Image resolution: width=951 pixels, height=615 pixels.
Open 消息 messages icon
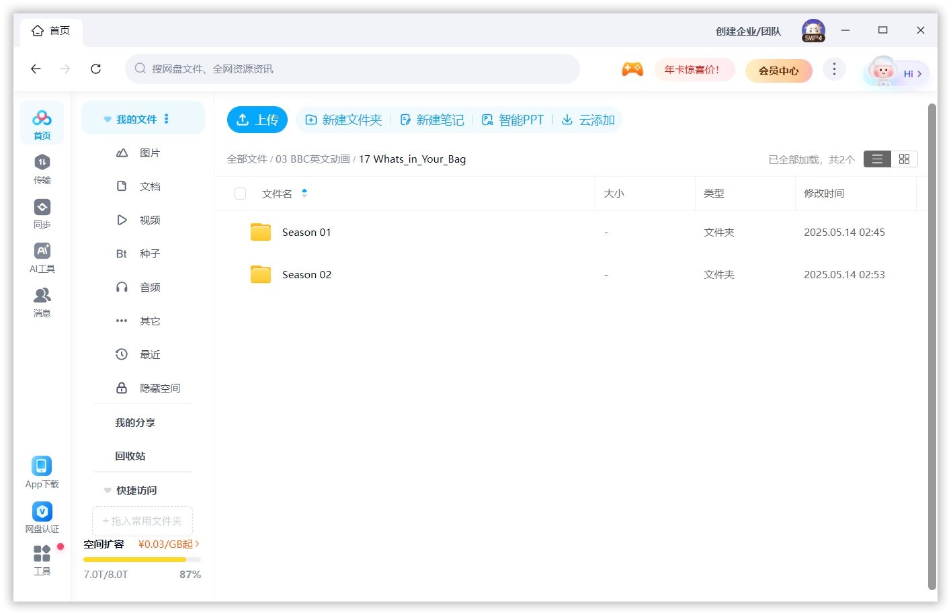(42, 296)
